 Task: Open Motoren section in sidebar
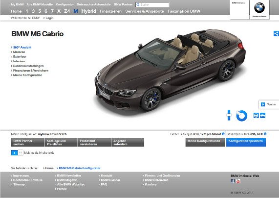[x=18, y=52]
